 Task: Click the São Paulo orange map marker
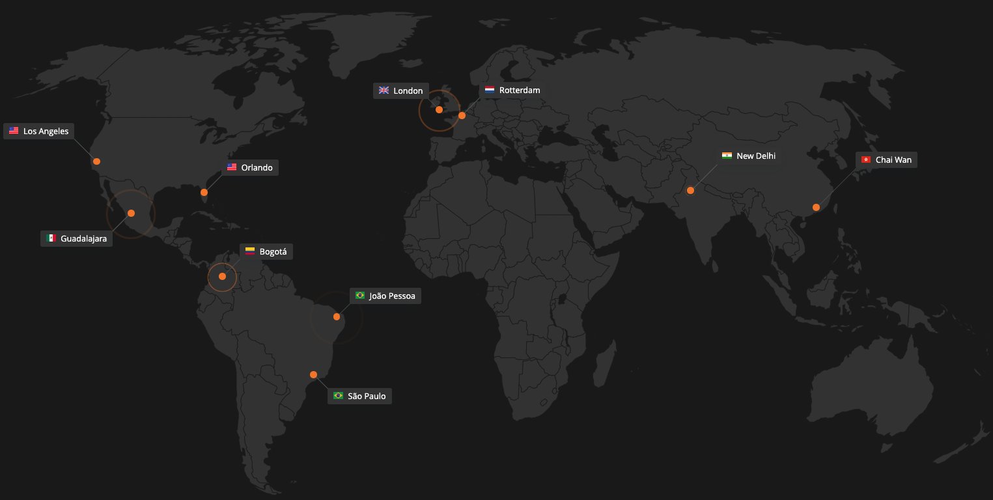pos(313,374)
